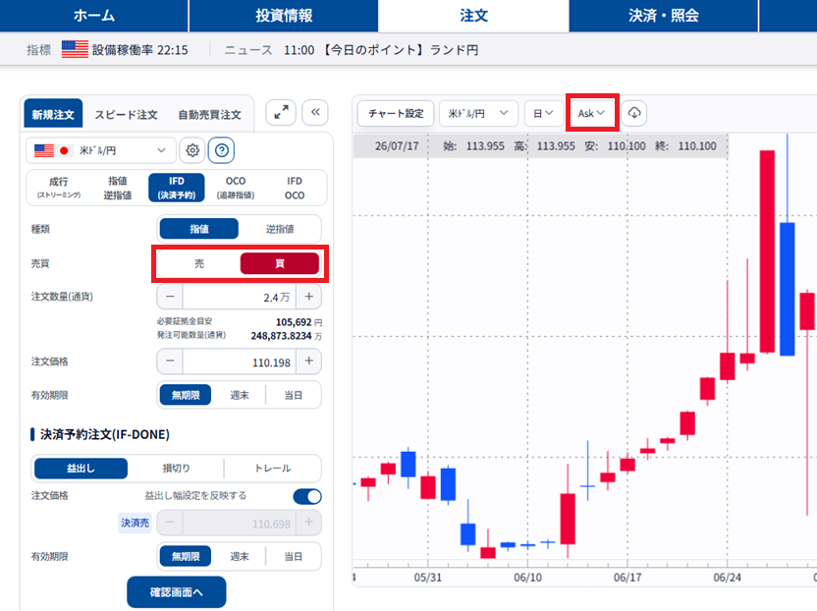The height and width of the screenshot is (611, 817).
Task: Click the 必要証拠金目安 value 105,692
Action: tap(294, 322)
